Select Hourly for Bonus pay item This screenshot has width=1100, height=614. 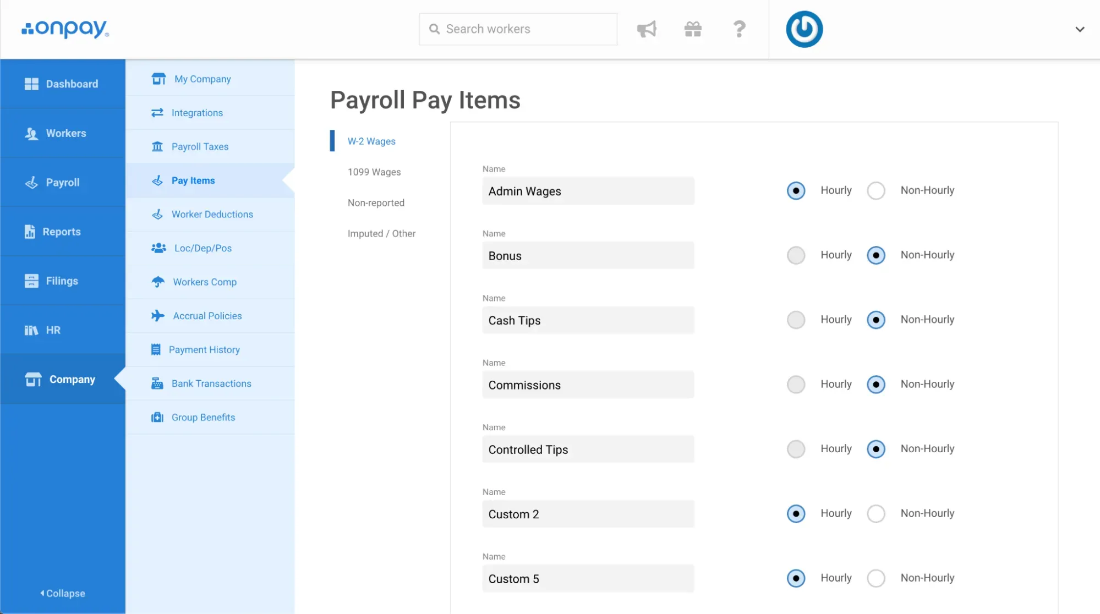tap(796, 255)
